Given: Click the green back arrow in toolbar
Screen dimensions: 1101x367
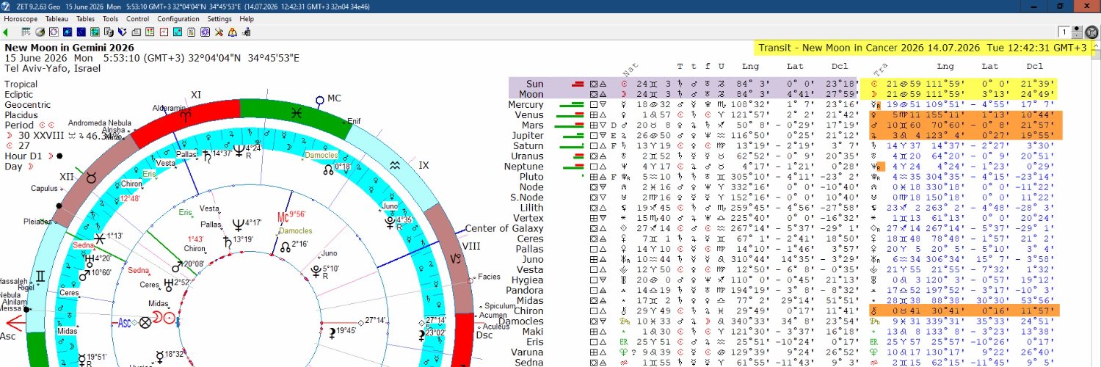Looking at the screenshot, I should pos(5,32).
